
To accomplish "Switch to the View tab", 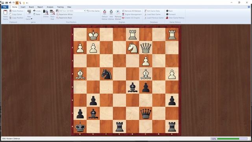I will coord(69,7).
